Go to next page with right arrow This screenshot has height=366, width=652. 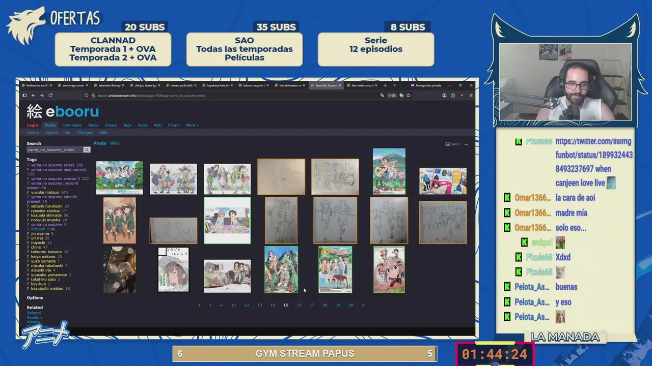(x=363, y=305)
